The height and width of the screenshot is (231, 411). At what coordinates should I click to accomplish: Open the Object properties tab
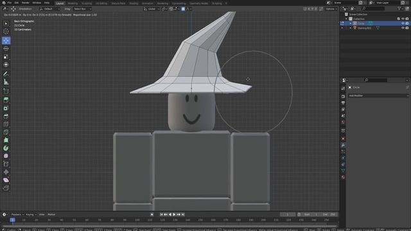[x=343, y=139]
